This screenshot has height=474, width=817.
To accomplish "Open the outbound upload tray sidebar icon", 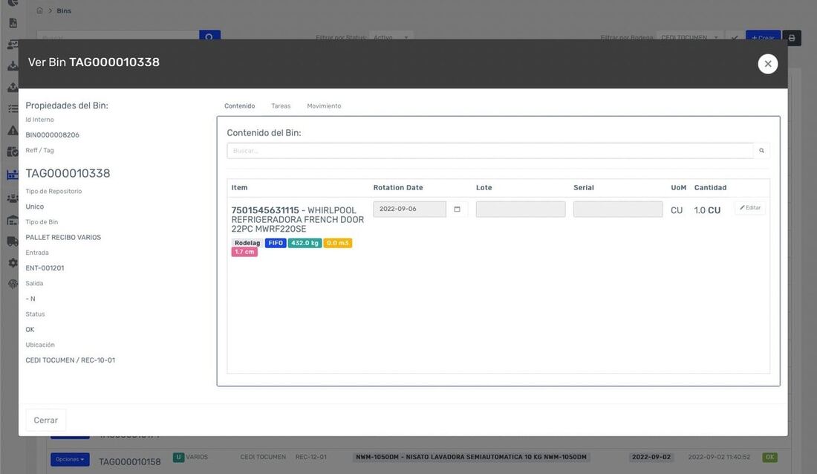I will point(13,87).
